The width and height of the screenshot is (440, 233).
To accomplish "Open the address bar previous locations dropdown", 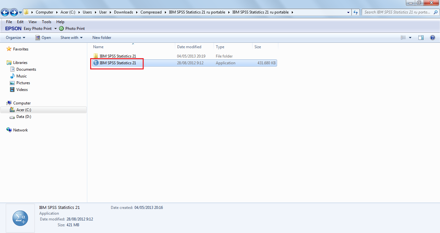I will (349, 12).
